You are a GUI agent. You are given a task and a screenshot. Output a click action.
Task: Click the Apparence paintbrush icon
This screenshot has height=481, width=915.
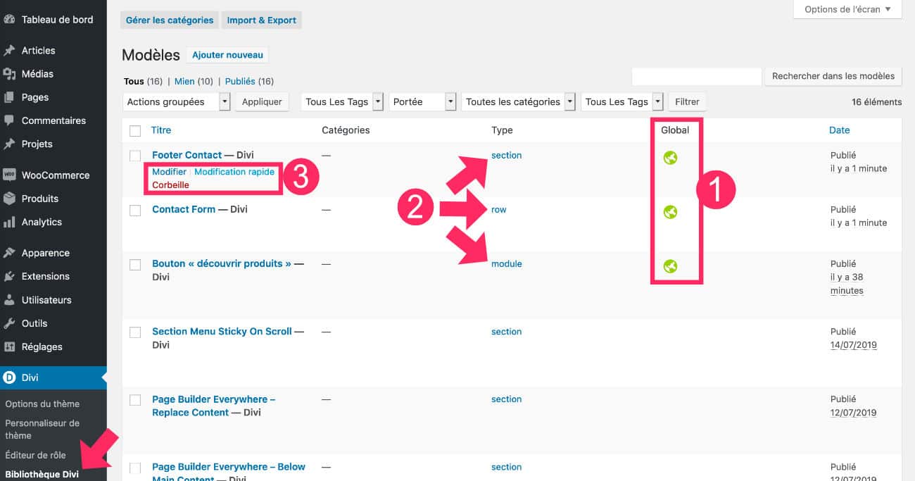[x=9, y=253]
